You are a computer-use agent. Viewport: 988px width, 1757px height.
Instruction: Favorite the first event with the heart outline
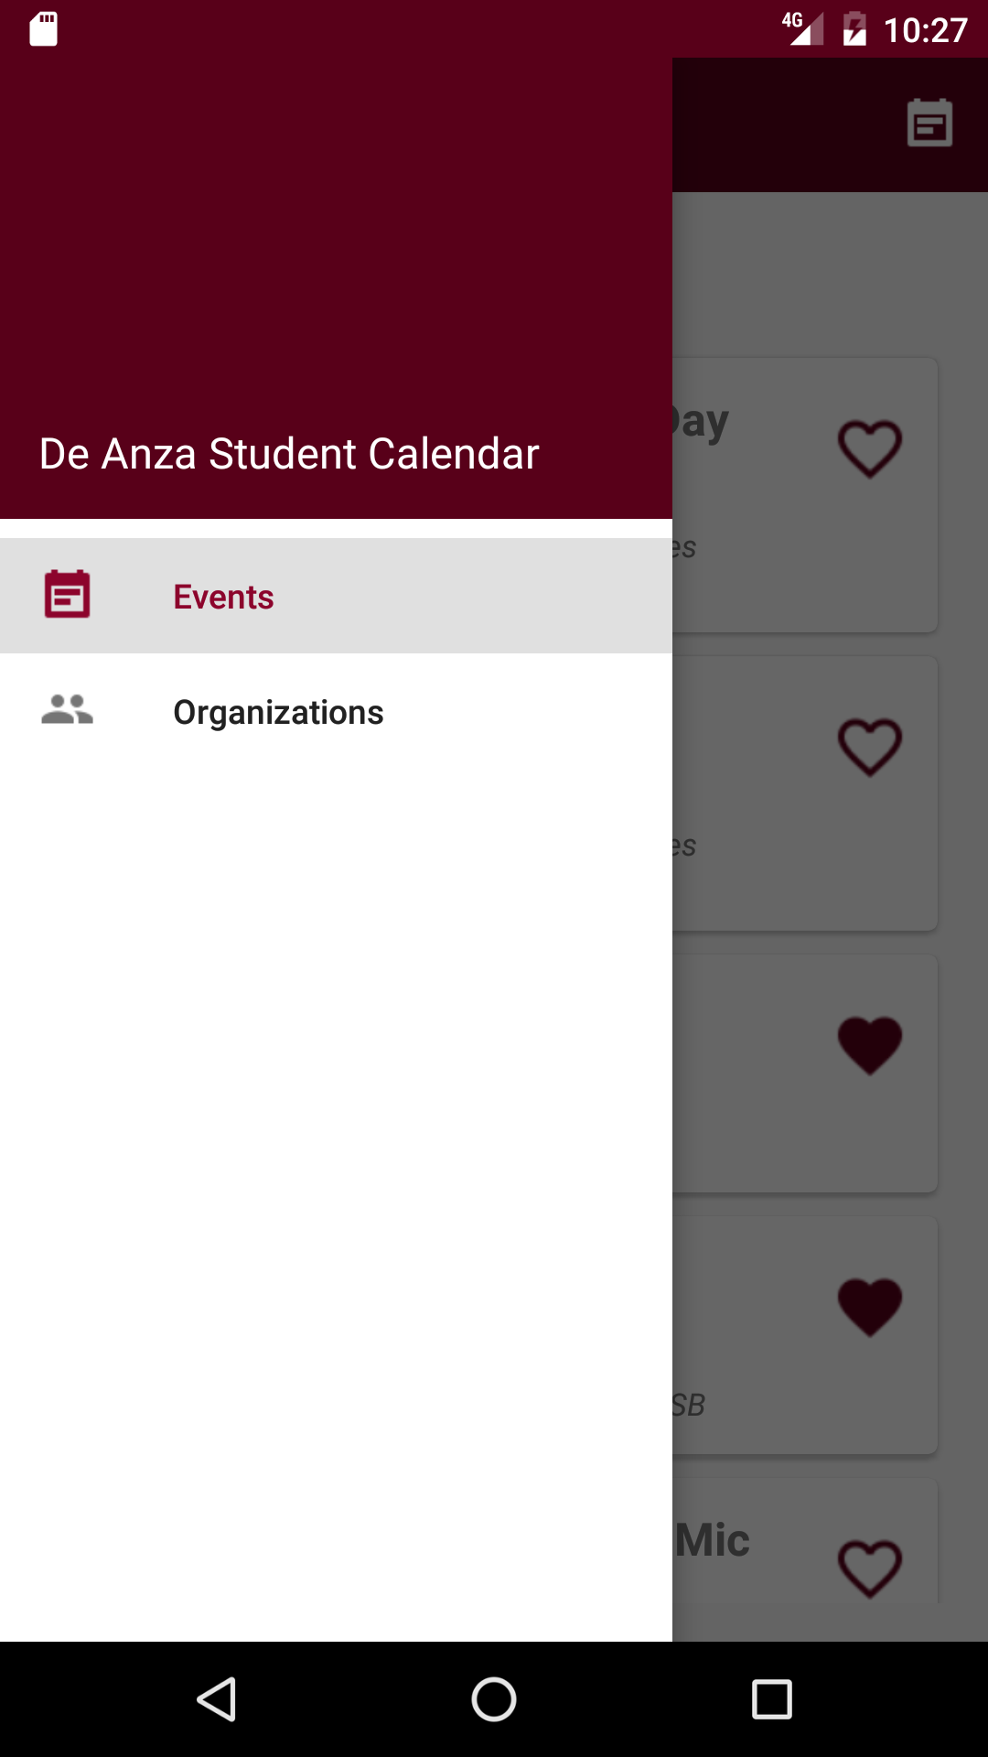coord(870,448)
